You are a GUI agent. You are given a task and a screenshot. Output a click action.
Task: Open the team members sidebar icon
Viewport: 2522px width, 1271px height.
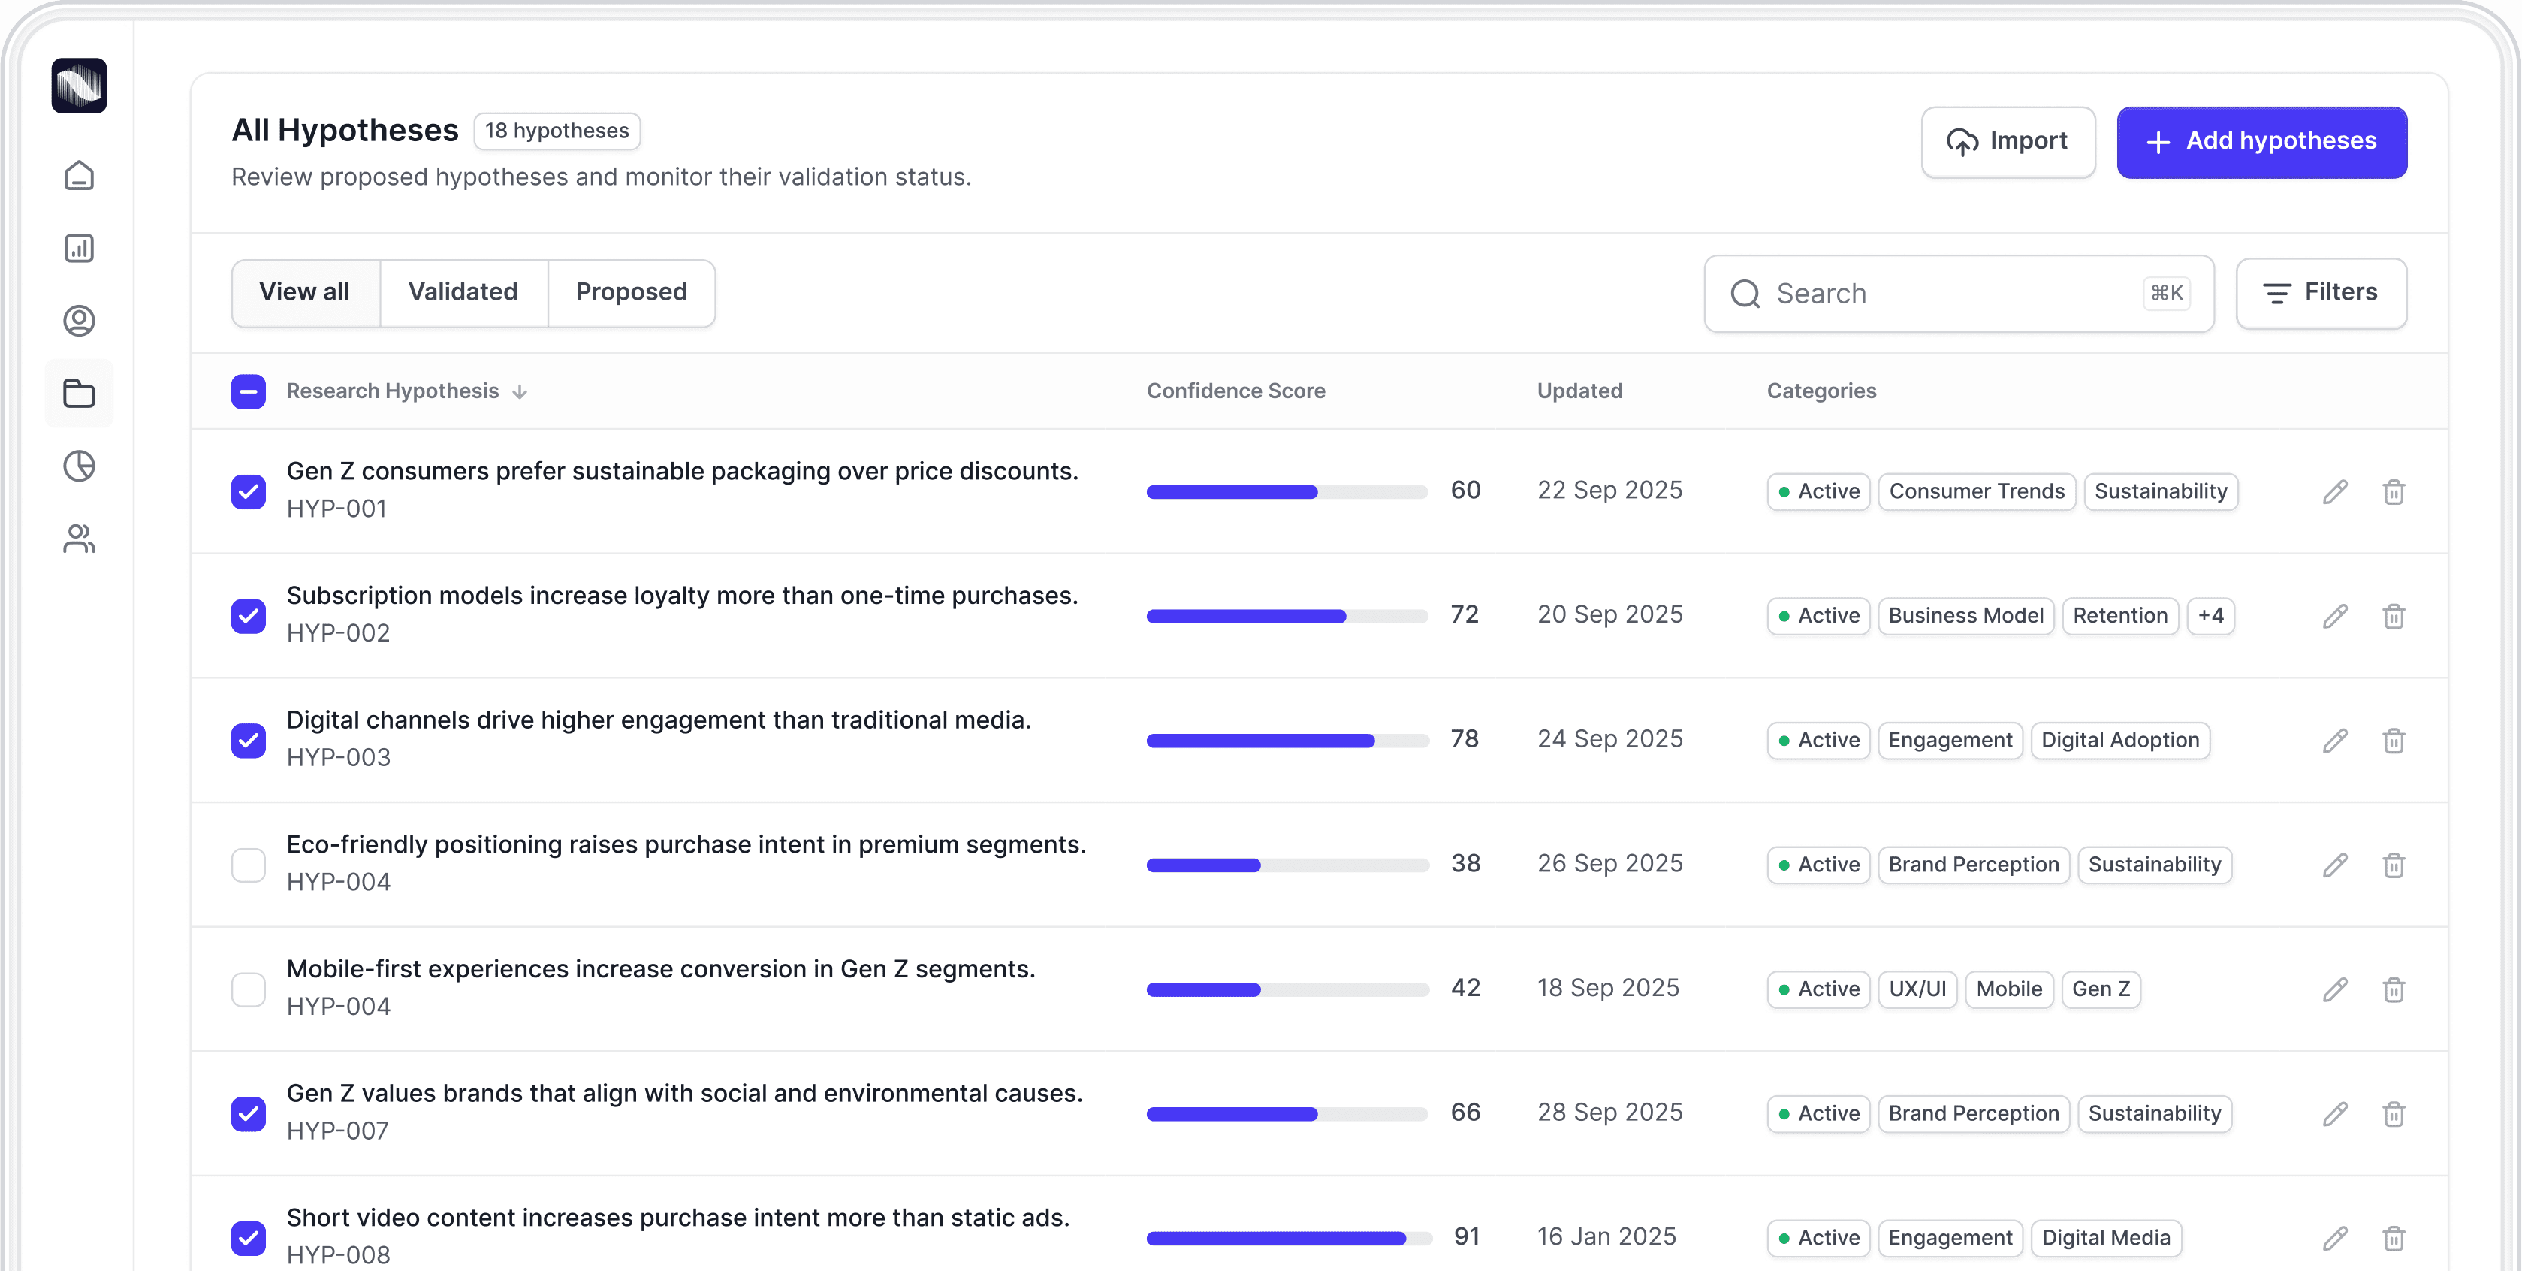[78, 539]
